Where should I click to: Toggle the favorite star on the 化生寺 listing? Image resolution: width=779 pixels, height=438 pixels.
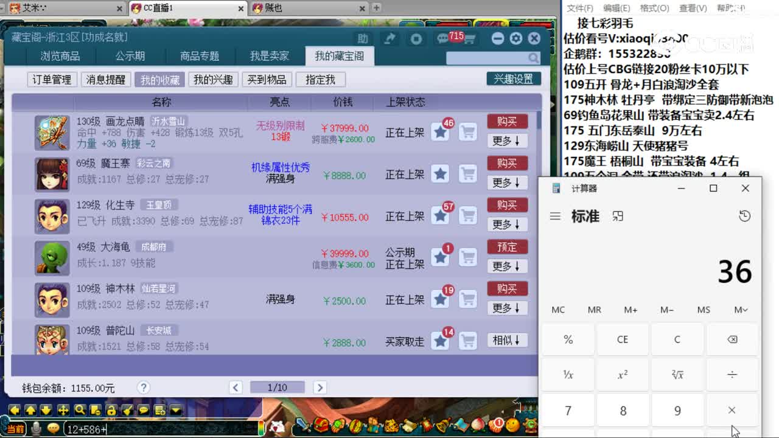[x=441, y=218]
